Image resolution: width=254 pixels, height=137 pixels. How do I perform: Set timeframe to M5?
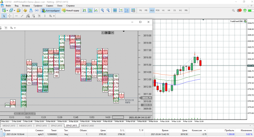[x=146, y=10]
